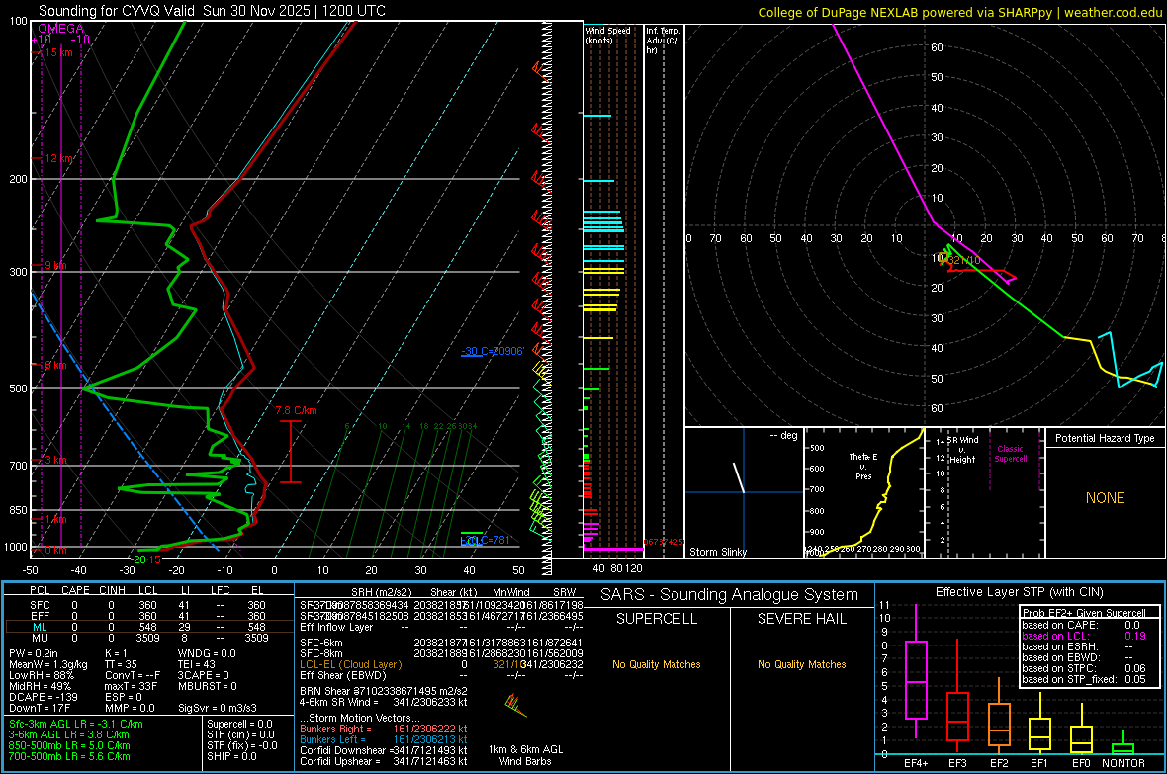
Task: Click the 'SHIP = 0.0' value
Action: 231,757
